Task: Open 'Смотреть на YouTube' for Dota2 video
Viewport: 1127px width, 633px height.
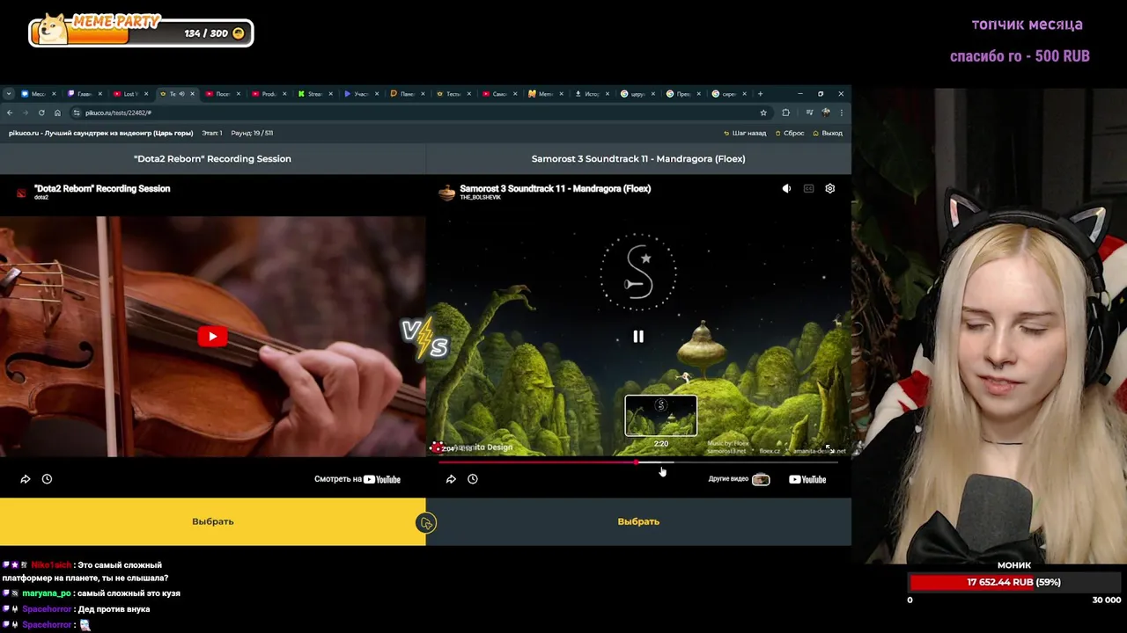Action: pos(357,479)
